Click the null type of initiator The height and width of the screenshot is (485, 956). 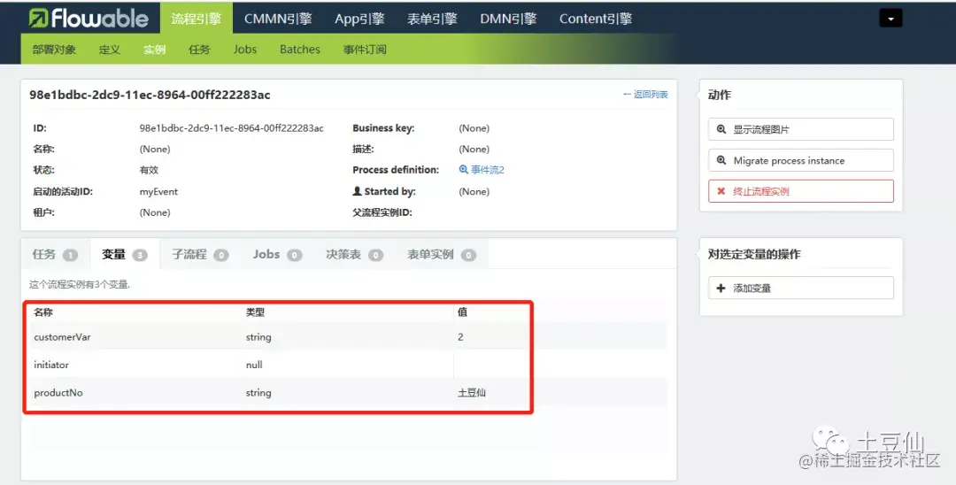click(254, 365)
